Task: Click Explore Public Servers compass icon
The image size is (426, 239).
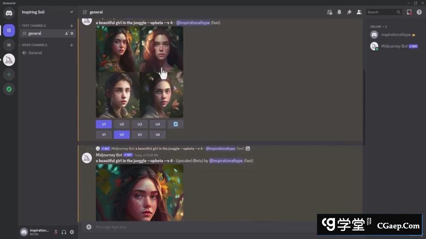Action: [9, 89]
